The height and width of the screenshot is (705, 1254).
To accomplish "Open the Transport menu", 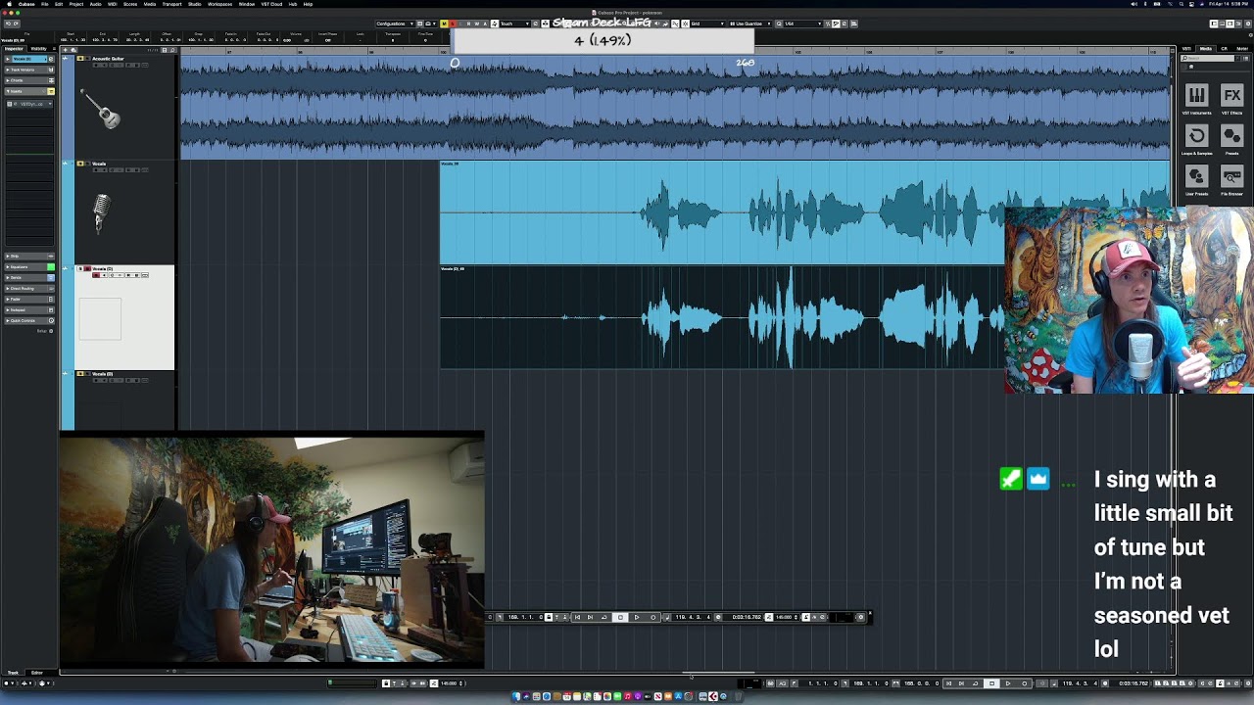I will point(171,4).
